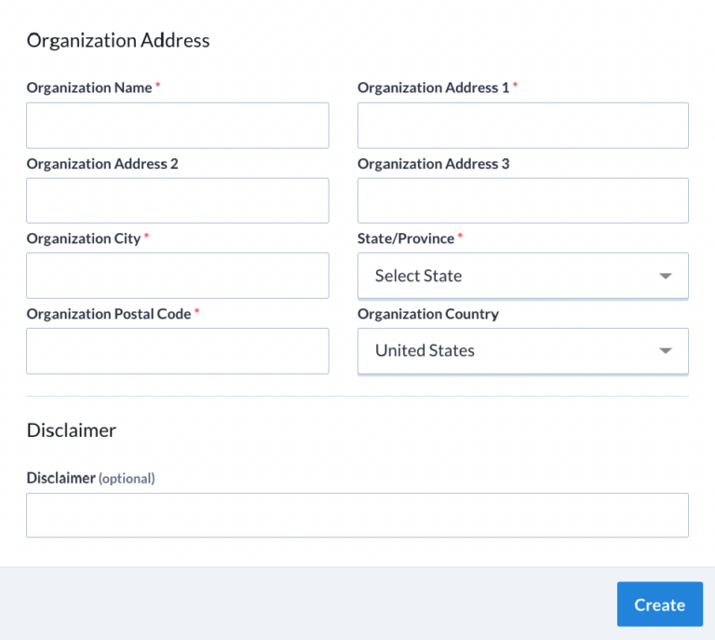Click the Organization Name input field
715x640 pixels.
pyautogui.click(x=177, y=126)
